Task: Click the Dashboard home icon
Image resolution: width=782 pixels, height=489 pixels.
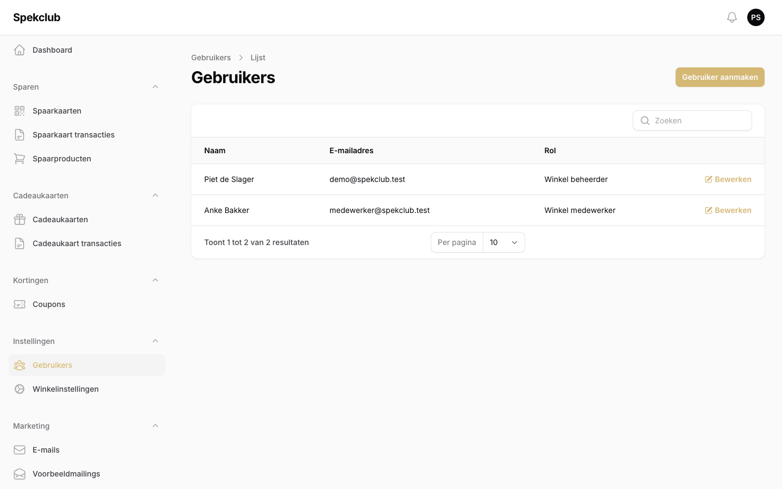Action: click(20, 50)
